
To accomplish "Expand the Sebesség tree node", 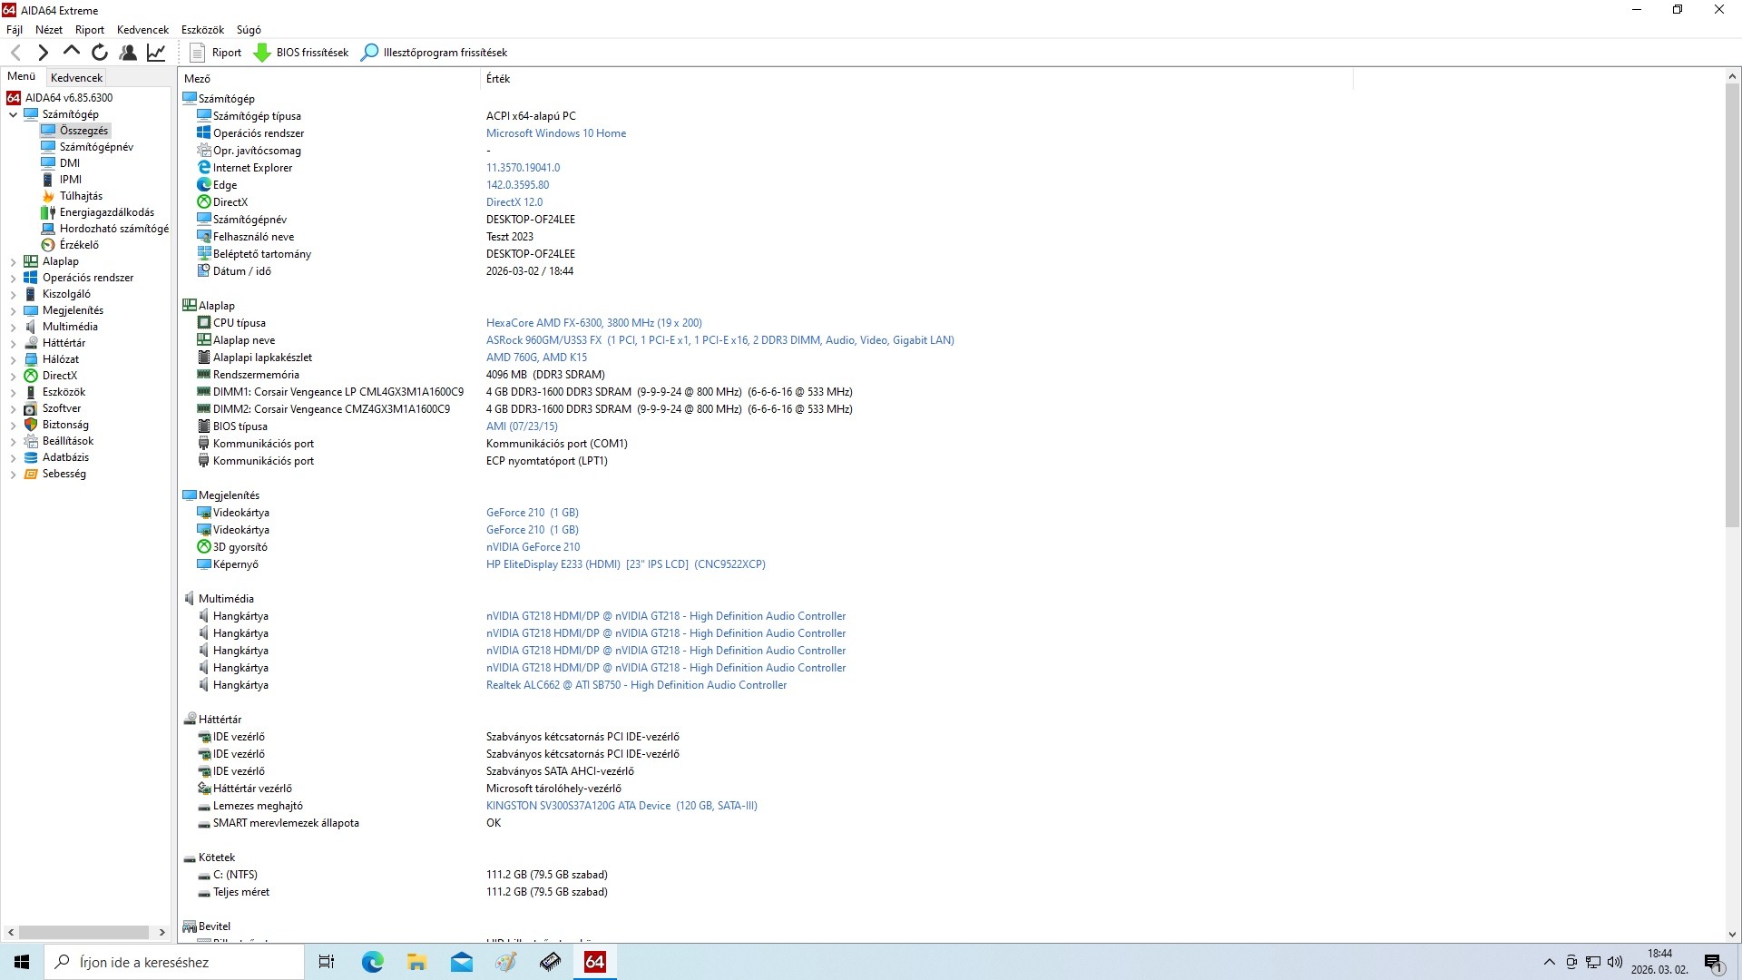I will click(x=14, y=474).
